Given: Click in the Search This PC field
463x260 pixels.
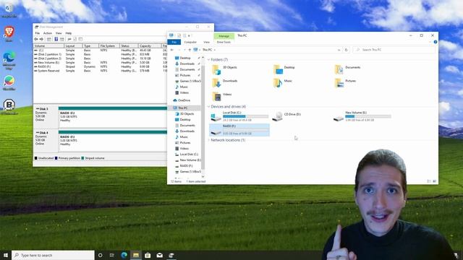Looking at the screenshot, I should coord(394,50).
